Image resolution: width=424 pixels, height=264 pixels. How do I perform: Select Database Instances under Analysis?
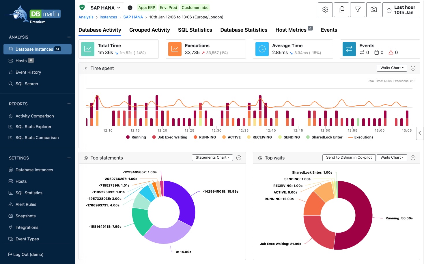tap(38, 49)
